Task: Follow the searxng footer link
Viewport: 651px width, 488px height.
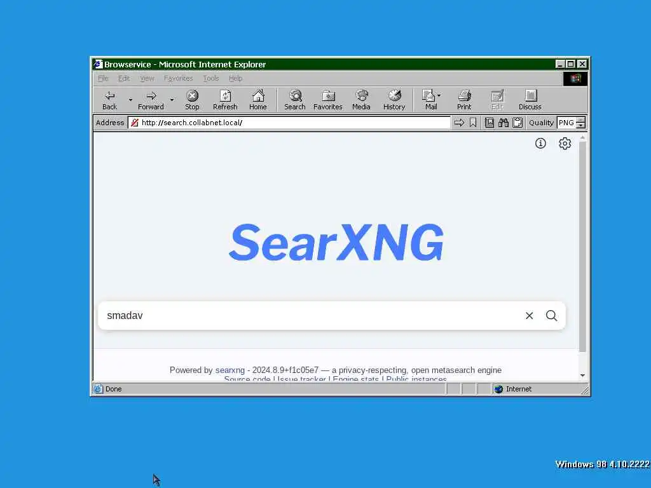Action: (x=230, y=370)
